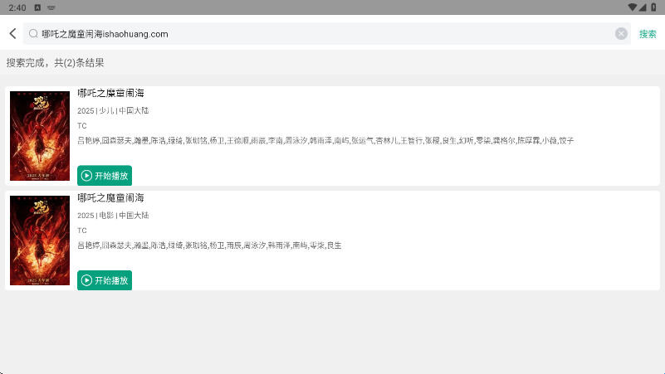Focus the search field containing ishaohuang.com
The width and height of the screenshot is (665, 374).
click(326, 33)
